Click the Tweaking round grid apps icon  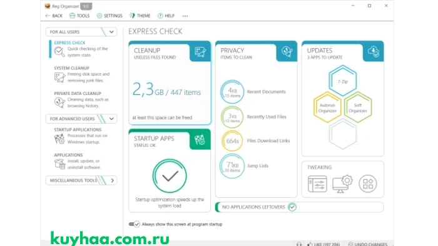click(x=368, y=184)
